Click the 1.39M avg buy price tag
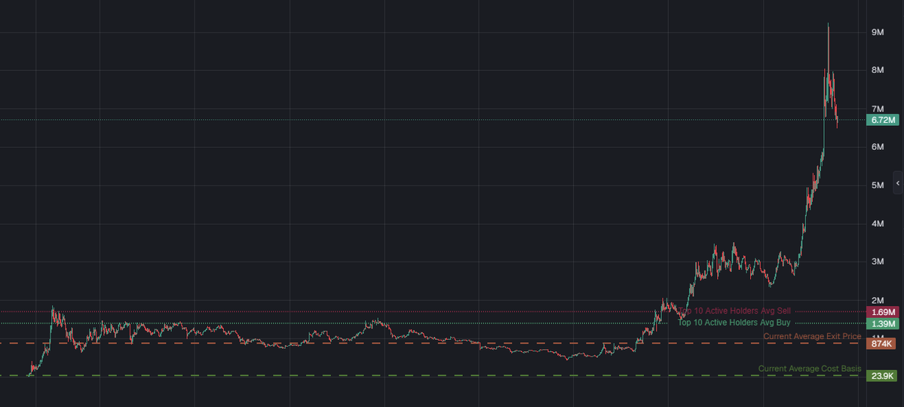904x407 pixels. [x=882, y=323]
